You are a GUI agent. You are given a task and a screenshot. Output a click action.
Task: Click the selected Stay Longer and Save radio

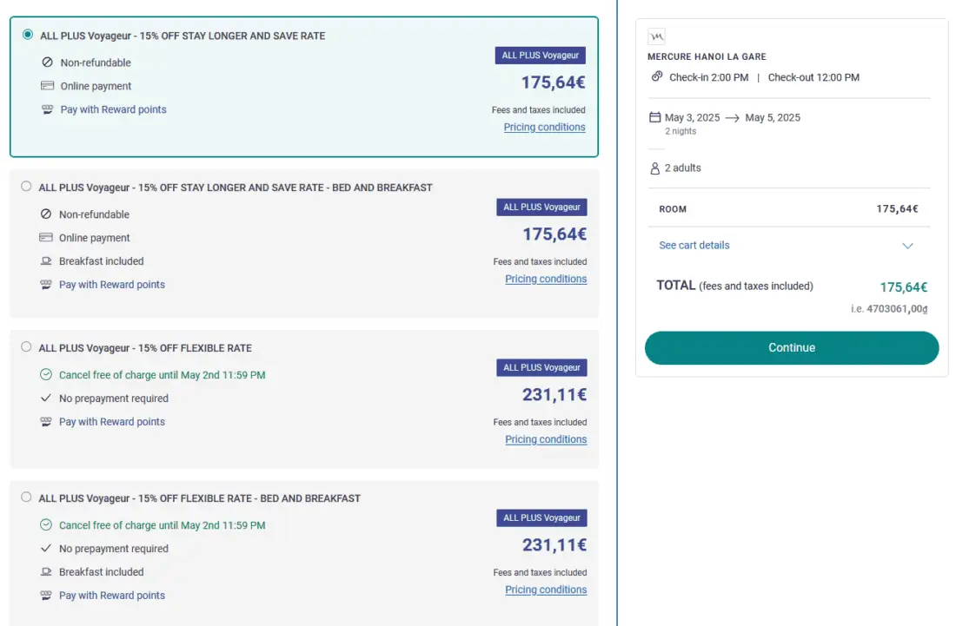pyautogui.click(x=28, y=35)
